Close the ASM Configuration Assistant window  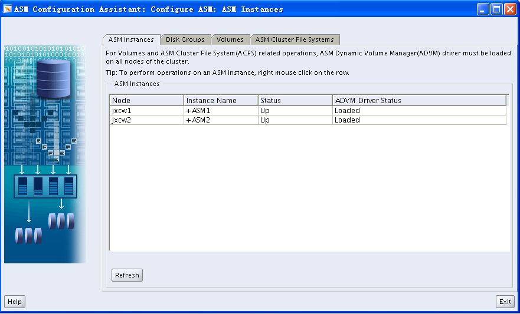510,9
